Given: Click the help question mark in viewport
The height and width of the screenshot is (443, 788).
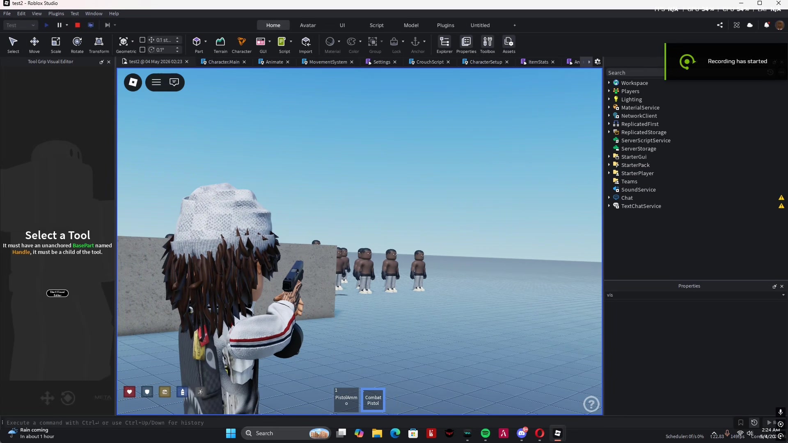Looking at the screenshot, I should pos(591,404).
